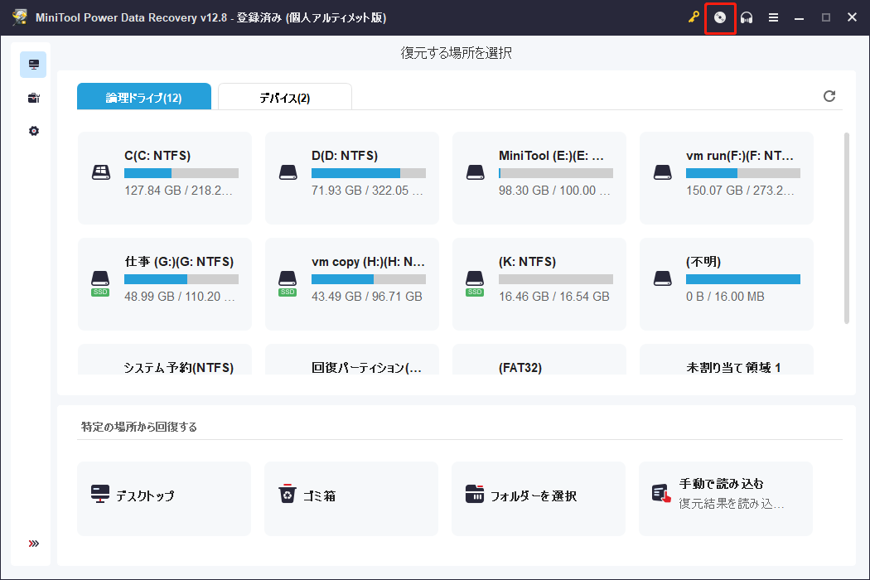The width and height of the screenshot is (870, 580).
Task: Click the フォルダーを選択 folder icon
Action: pos(475,493)
